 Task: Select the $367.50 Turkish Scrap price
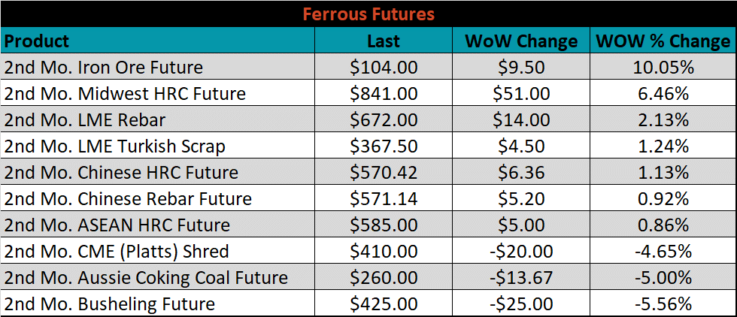384,145
